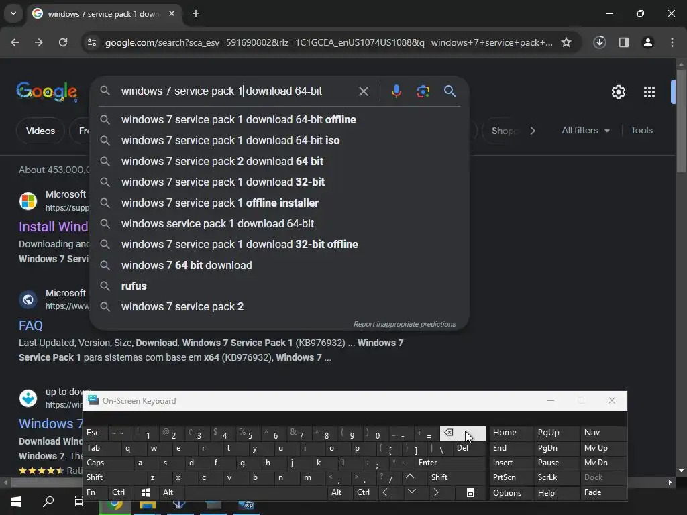Select suggestion ending with 64-bit offline

pos(280,119)
